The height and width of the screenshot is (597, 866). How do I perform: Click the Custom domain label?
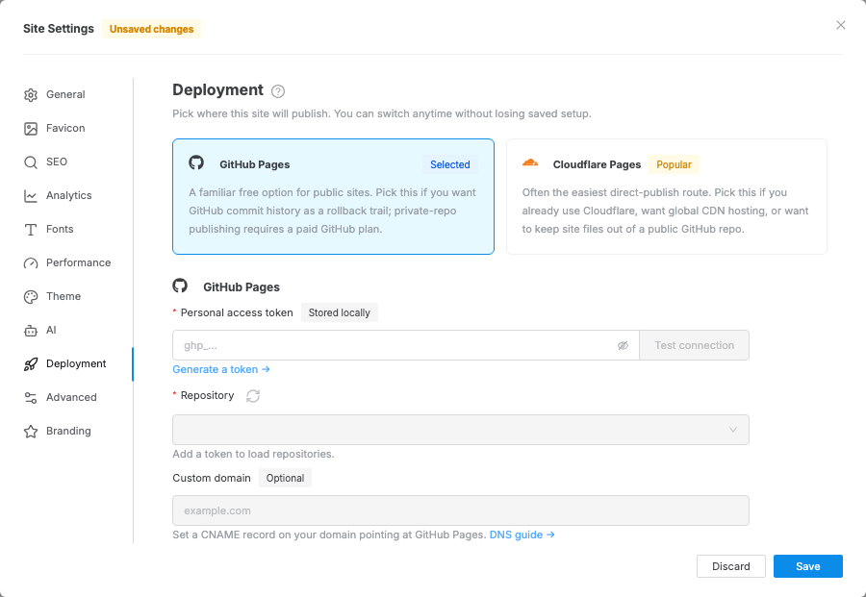point(212,478)
